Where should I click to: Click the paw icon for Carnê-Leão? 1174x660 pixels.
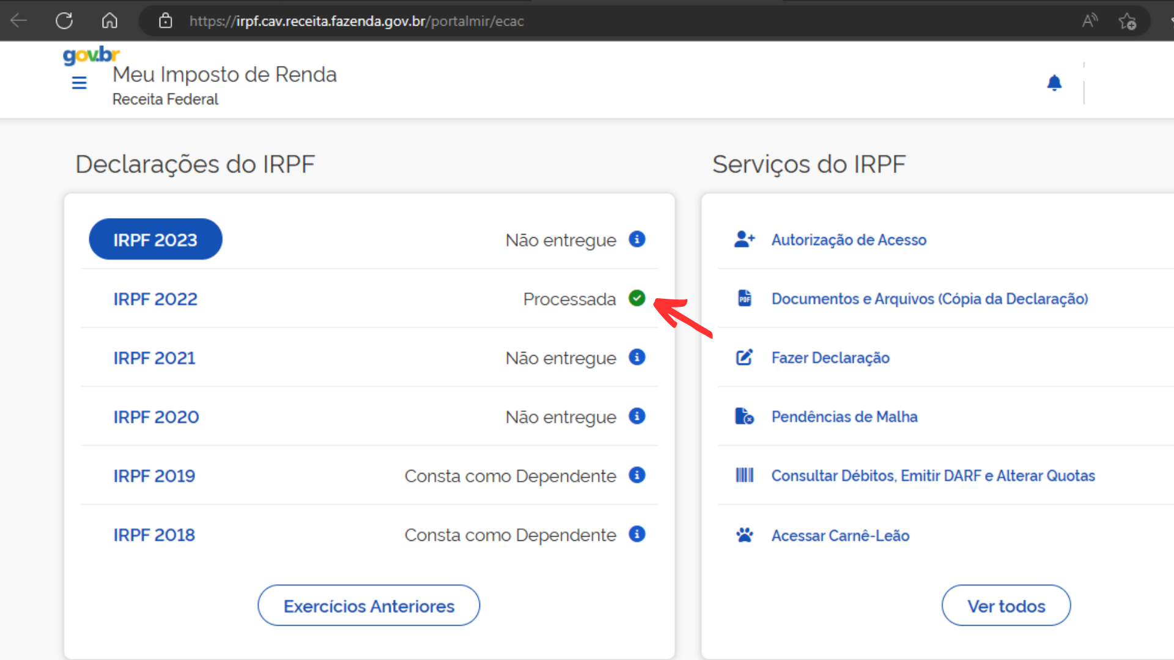[744, 535]
